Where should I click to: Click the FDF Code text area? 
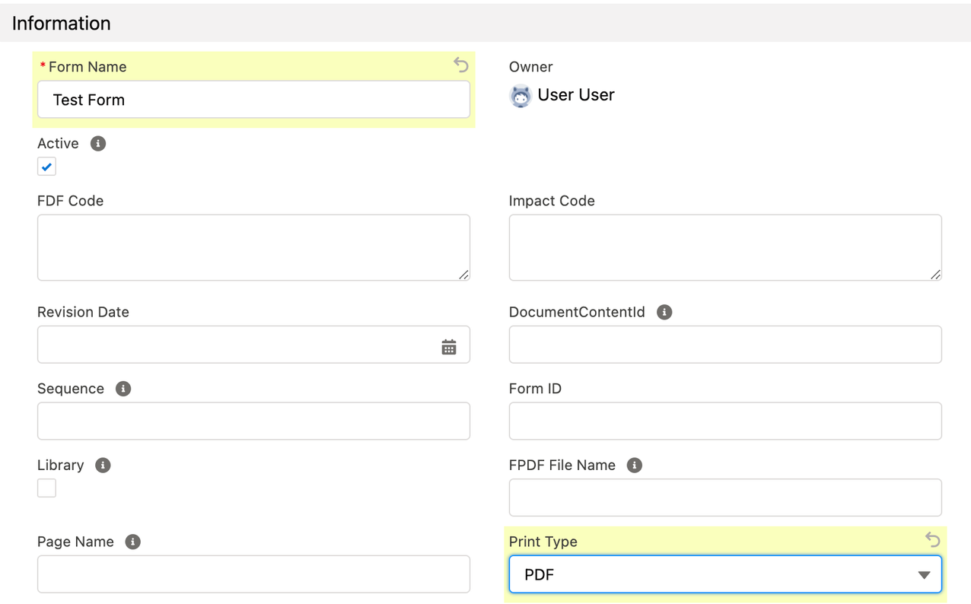pyautogui.click(x=253, y=247)
